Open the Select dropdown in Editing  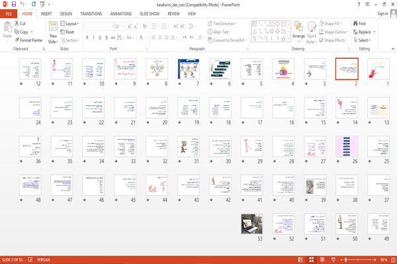point(362,40)
